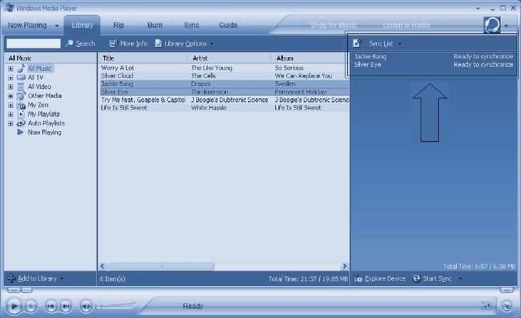Open title bar quick access dropdown arrow

click(478, 9)
